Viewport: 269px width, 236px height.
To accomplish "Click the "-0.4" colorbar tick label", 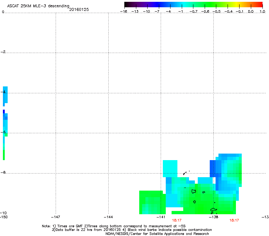I will click(x=229, y=12).
